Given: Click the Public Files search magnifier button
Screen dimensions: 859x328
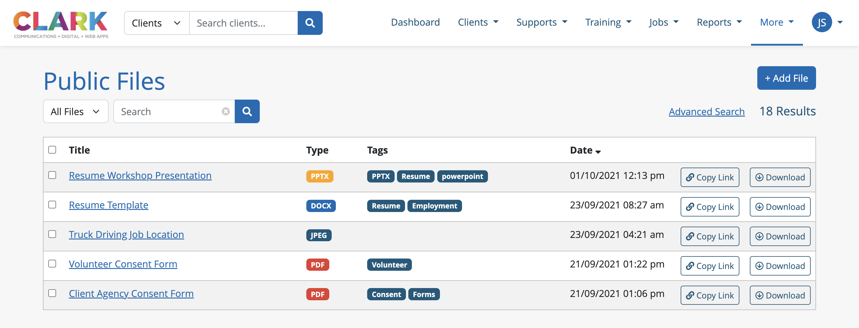Looking at the screenshot, I should tap(247, 111).
